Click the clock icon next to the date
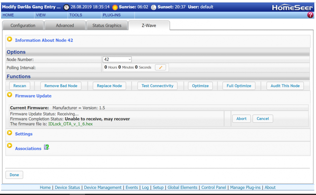 pos(66,7)
